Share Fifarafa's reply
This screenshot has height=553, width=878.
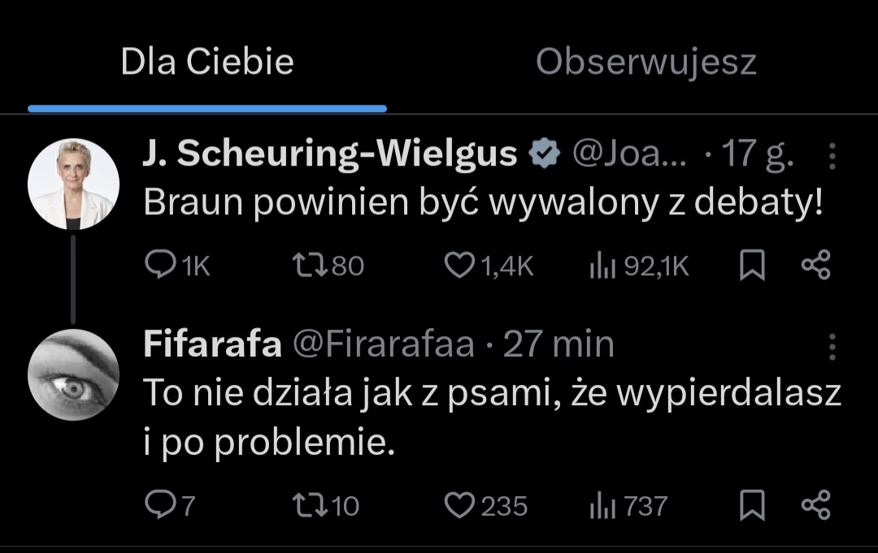tap(815, 505)
